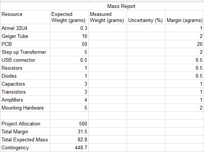
Task: Click the empty Uncertainty cell for Capacitors
Action: (x=146, y=84)
